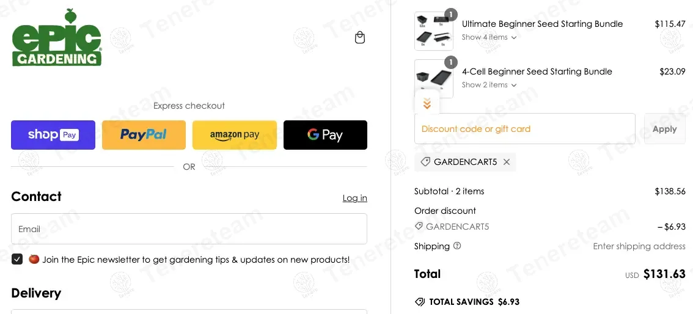Uncheck the Epic newsletter signup checkbox
693x314 pixels.
17,259
